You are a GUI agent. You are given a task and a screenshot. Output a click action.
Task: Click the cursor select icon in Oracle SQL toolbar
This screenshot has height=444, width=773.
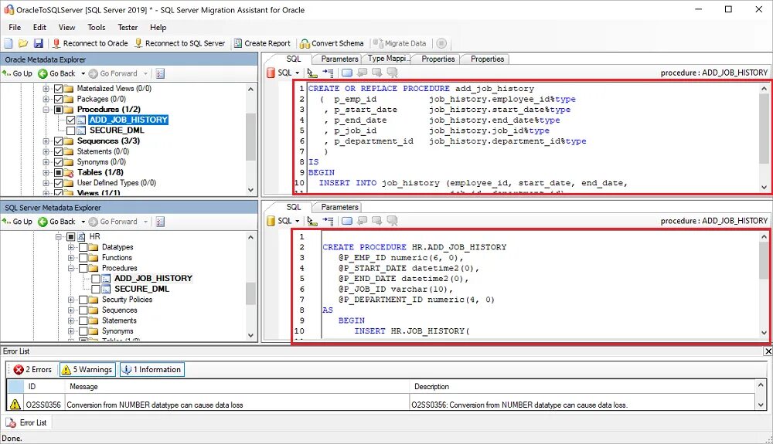[312, 73]
